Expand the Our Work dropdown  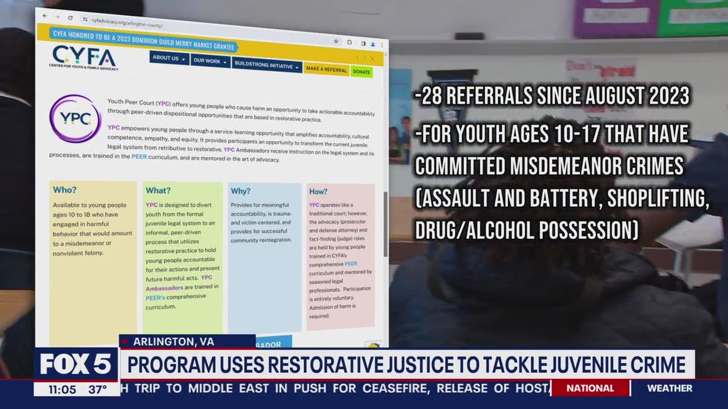pos(210,61)
